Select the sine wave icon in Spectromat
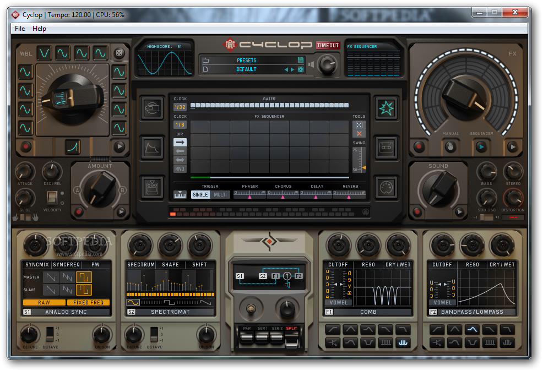Image resolution: width=543 pixels, height=371 pixels. [x=133, y=303]
